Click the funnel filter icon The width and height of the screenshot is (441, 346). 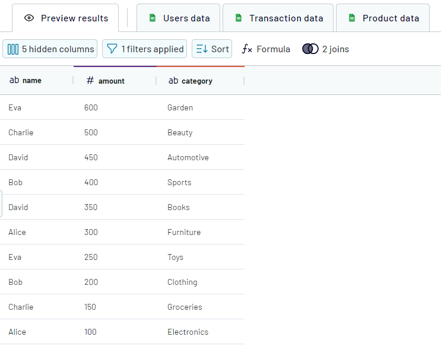tap(112, 49)
